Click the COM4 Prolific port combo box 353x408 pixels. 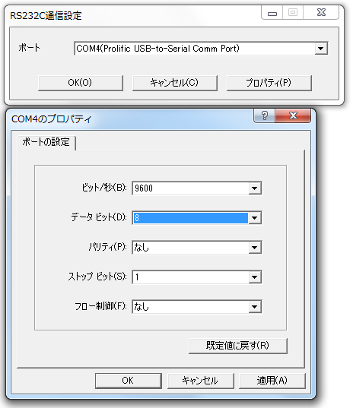[201, 49]
